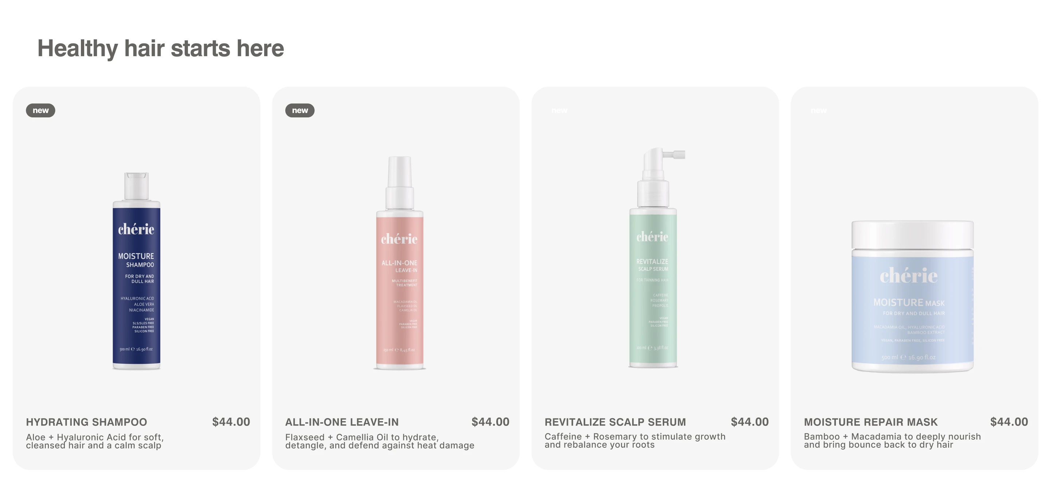Click the $44.00 price of All-In-One Leave-In
This screenshot has height=498, width=1053.
click(x=490, y=422)
